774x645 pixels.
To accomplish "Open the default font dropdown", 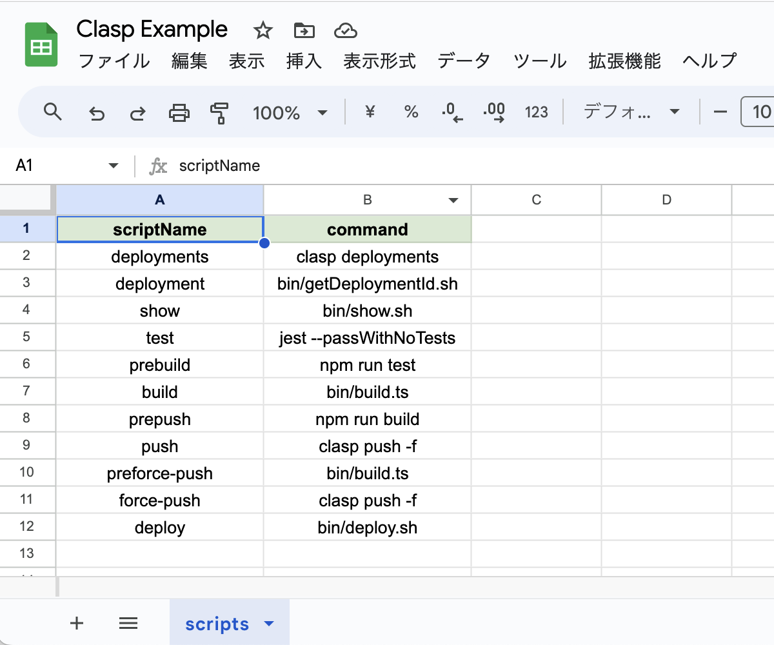I will click(631, 112).
